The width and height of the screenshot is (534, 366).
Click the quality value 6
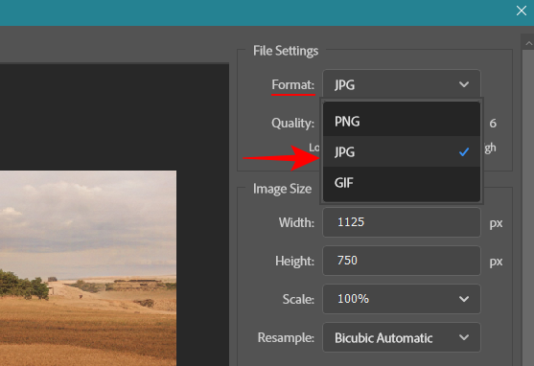[493, 124]
